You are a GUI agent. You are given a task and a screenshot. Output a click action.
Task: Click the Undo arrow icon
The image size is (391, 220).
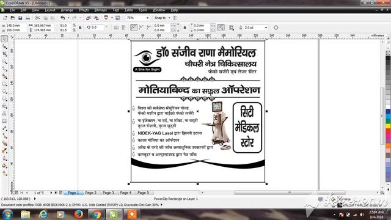pyautogui.click(x=62, y=18)
